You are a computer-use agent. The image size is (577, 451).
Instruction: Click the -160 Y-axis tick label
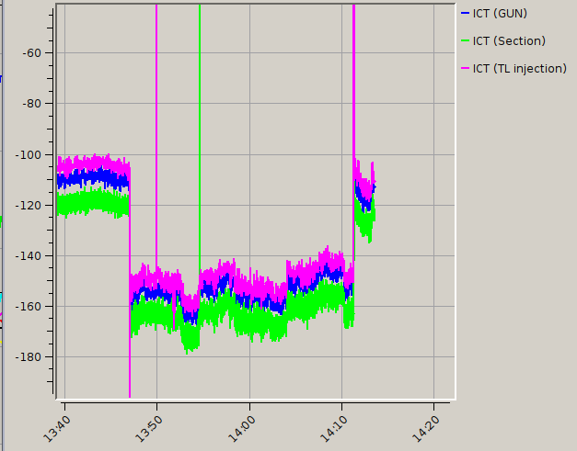(x=29, y=306)
